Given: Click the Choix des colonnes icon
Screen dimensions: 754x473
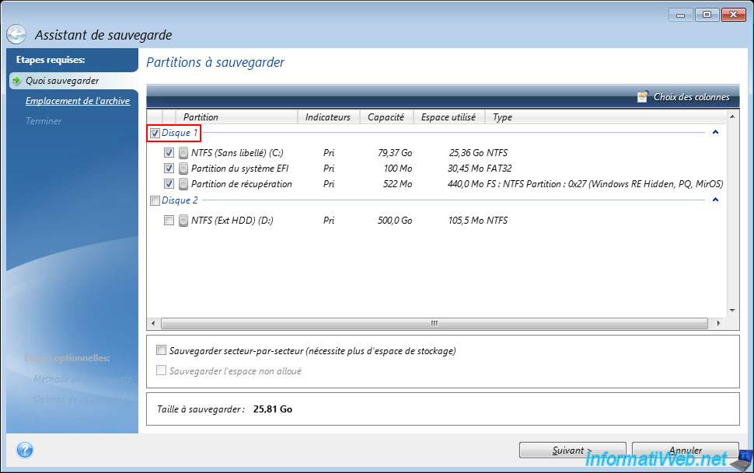Looking at the screenshot, I should click(x=642, y=97).
